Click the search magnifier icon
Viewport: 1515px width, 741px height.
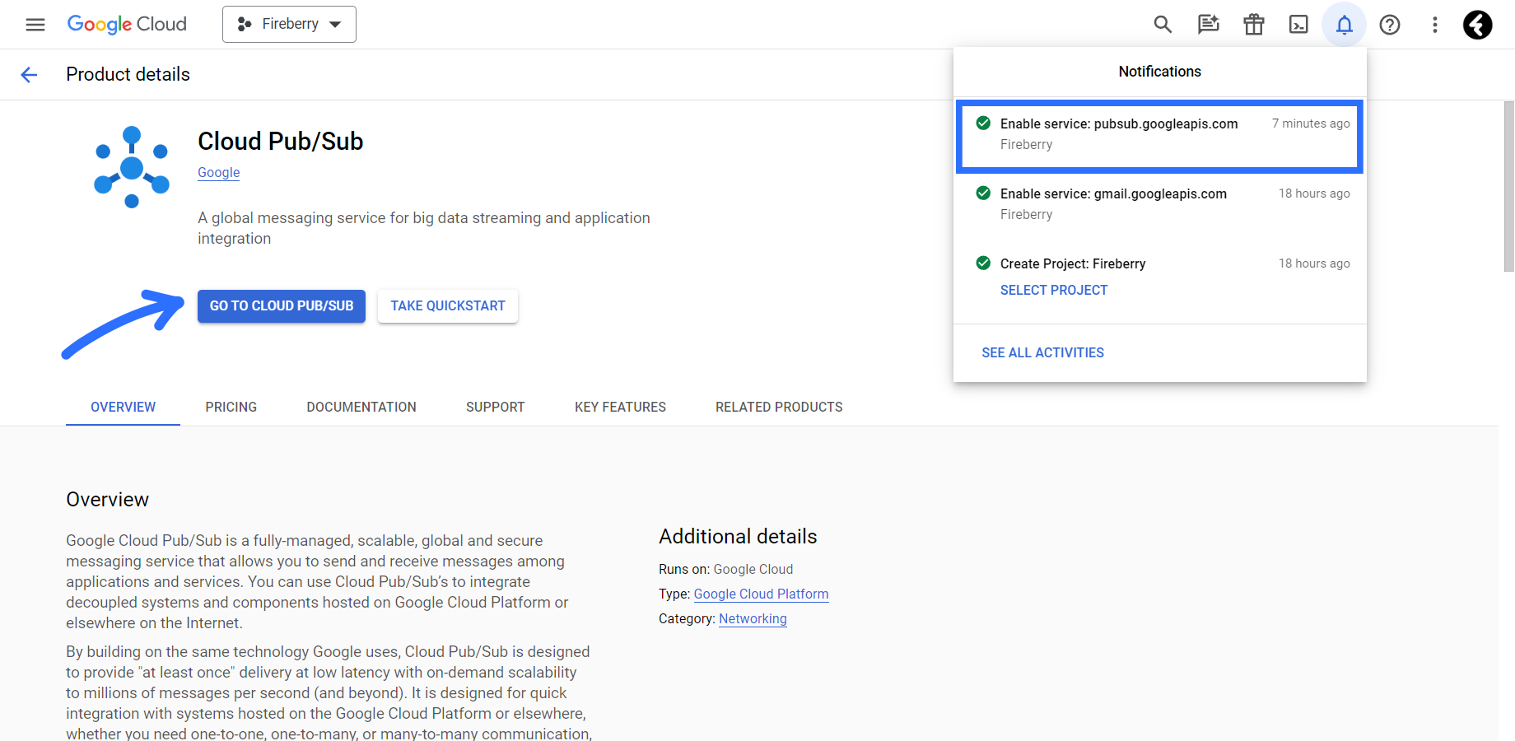[x=1163, y=25]
